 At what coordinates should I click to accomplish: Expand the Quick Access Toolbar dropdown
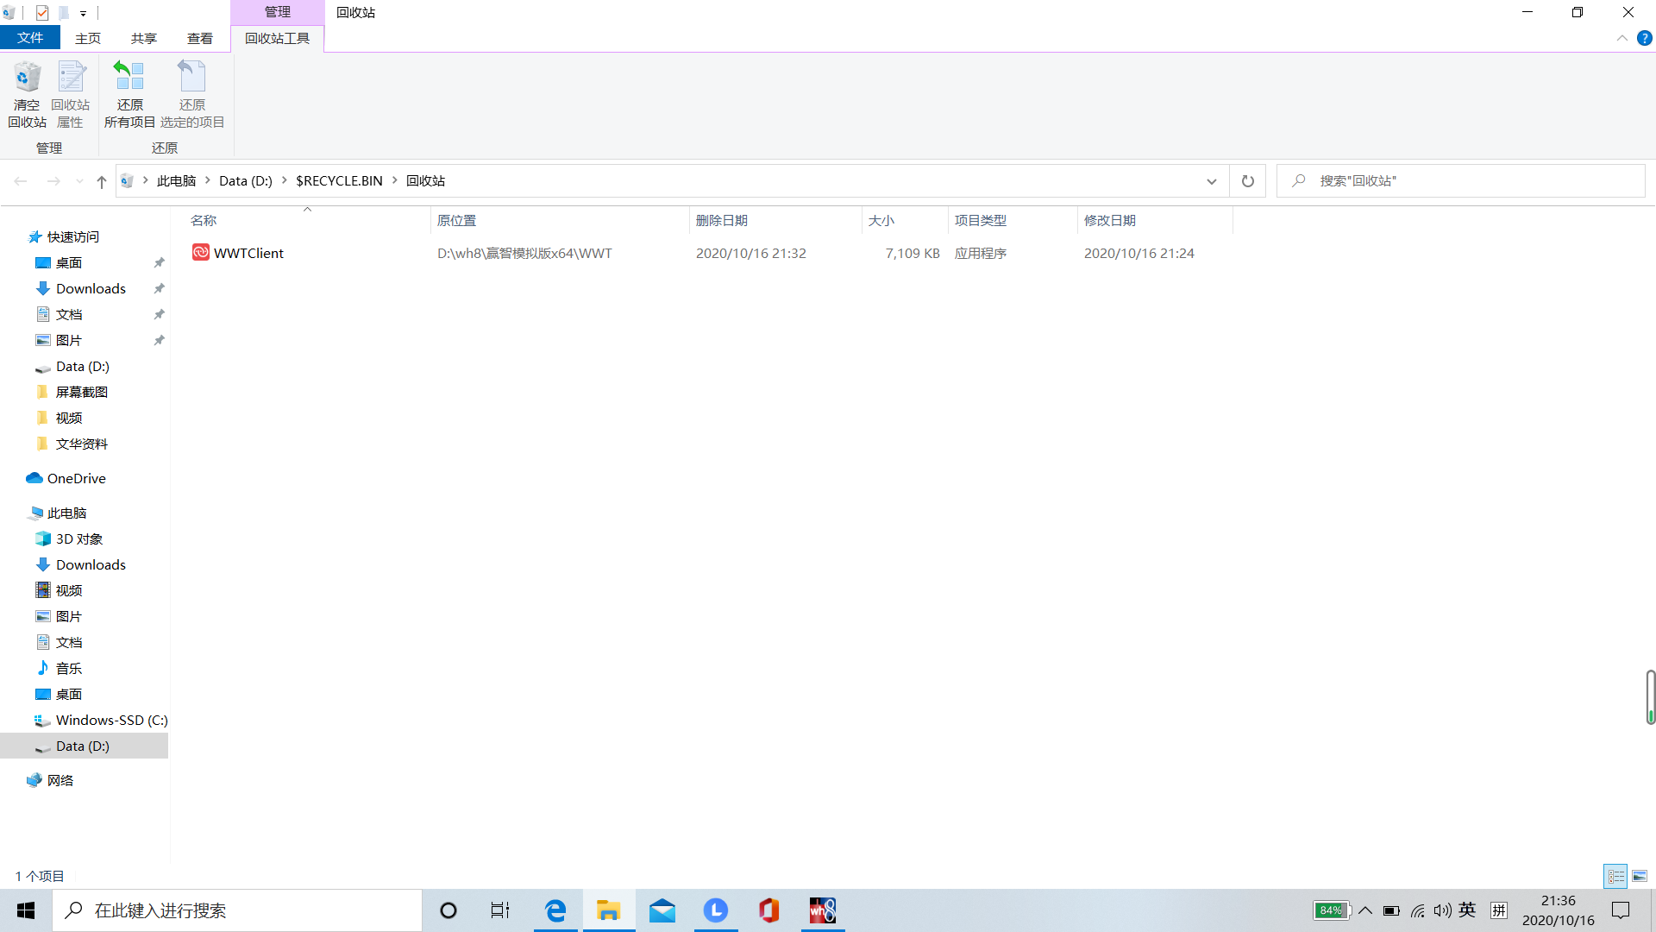[x=83, y=13]
